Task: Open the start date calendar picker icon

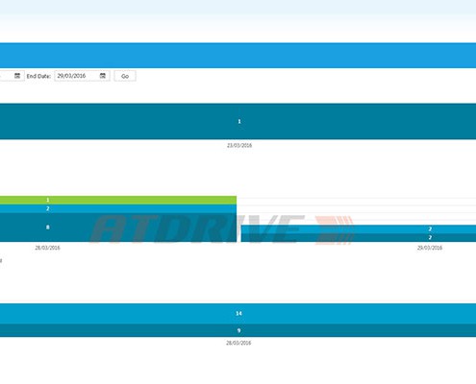Action: (17, 76)
